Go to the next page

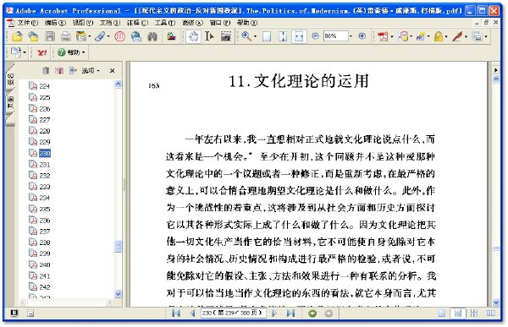click(274, 313)
